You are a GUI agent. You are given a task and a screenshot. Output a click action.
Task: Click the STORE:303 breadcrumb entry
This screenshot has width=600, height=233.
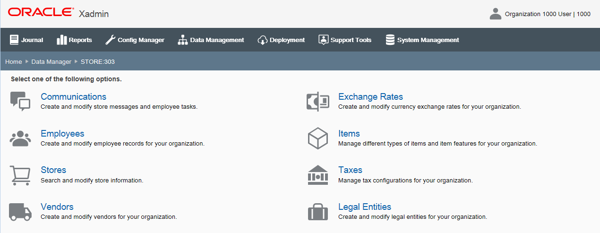click(x=98, y=61)
